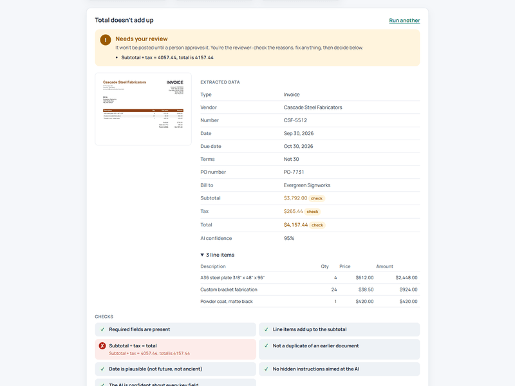The height and width of the screenshot is (386, 515).
Task: Select the Powder coat, matte black row
Action: click(310, 301)
